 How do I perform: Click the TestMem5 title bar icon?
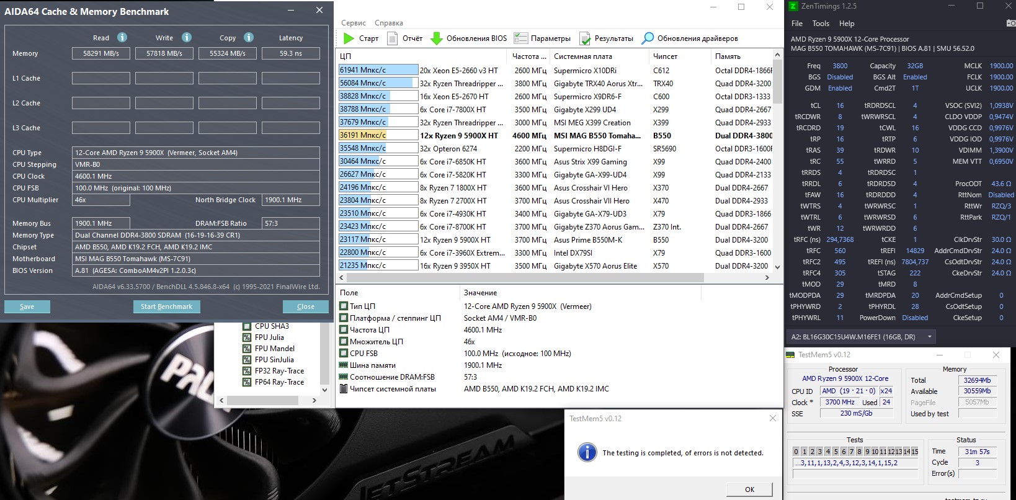790,355
